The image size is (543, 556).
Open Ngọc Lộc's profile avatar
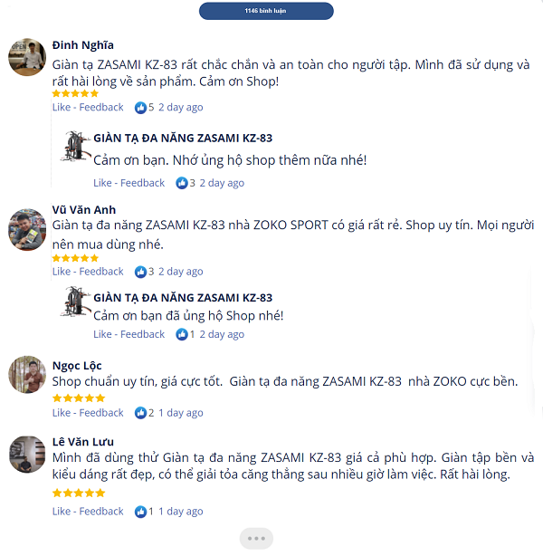pyautogui.click(x=27, y=375)
